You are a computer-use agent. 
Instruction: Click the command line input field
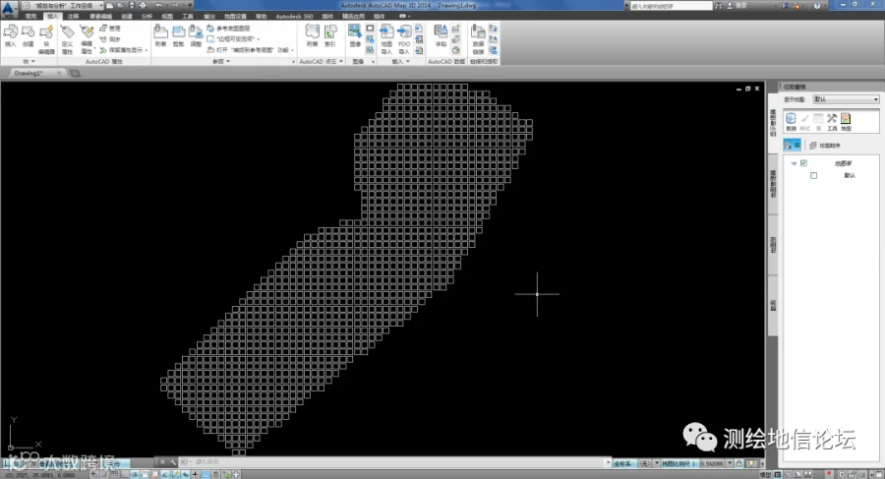pyautogui.click(x=395, y=462)
